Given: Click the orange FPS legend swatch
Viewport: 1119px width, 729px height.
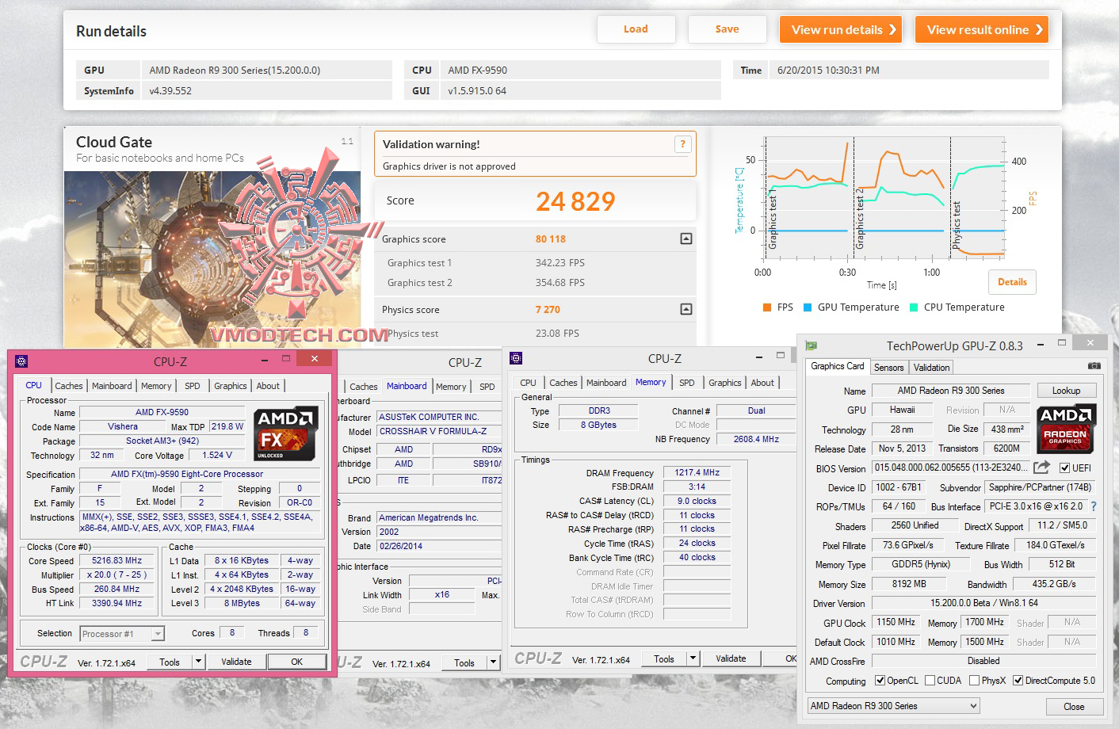Looking at the screenshot, I should click(766, 307).
